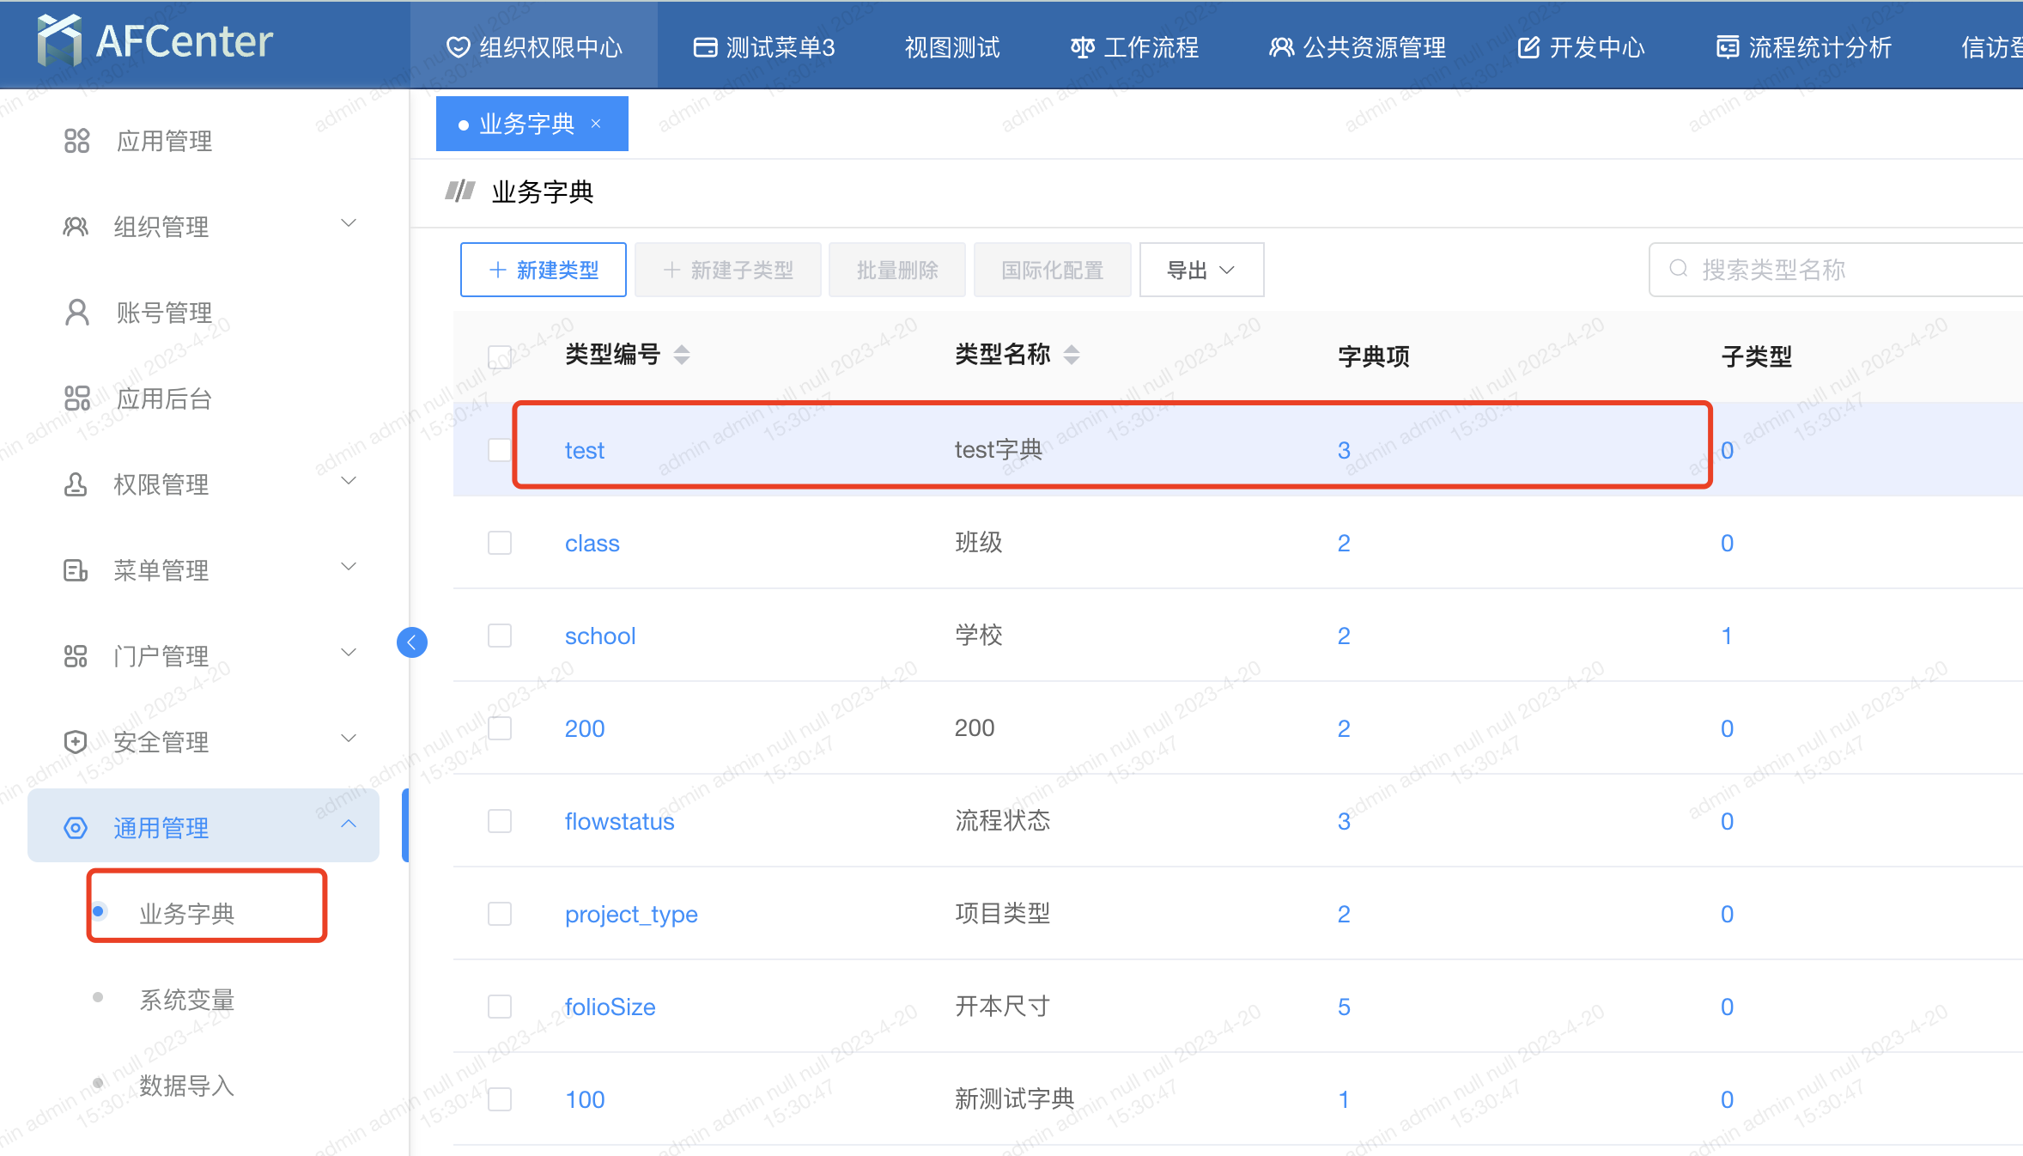Click the 类型名称 sort arrows icon
The height and width of the screenshot is (1156, 2023).
[1072, 355]
